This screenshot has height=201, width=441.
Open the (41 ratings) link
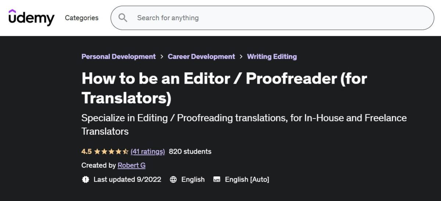point(148,151)
